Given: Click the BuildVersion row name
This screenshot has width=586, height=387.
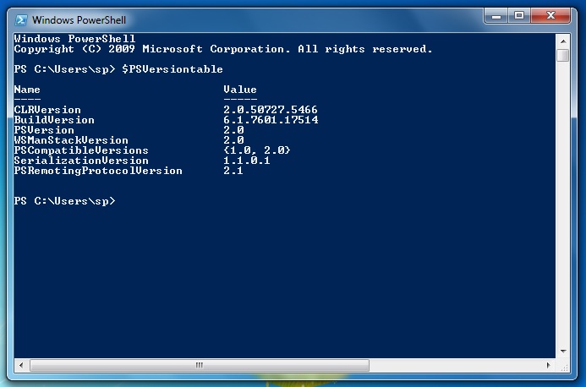Looking at the screenshot, I should [54, 120].
